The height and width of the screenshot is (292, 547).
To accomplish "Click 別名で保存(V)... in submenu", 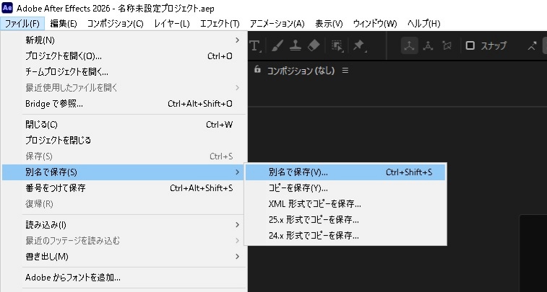I will coord(345,172).
